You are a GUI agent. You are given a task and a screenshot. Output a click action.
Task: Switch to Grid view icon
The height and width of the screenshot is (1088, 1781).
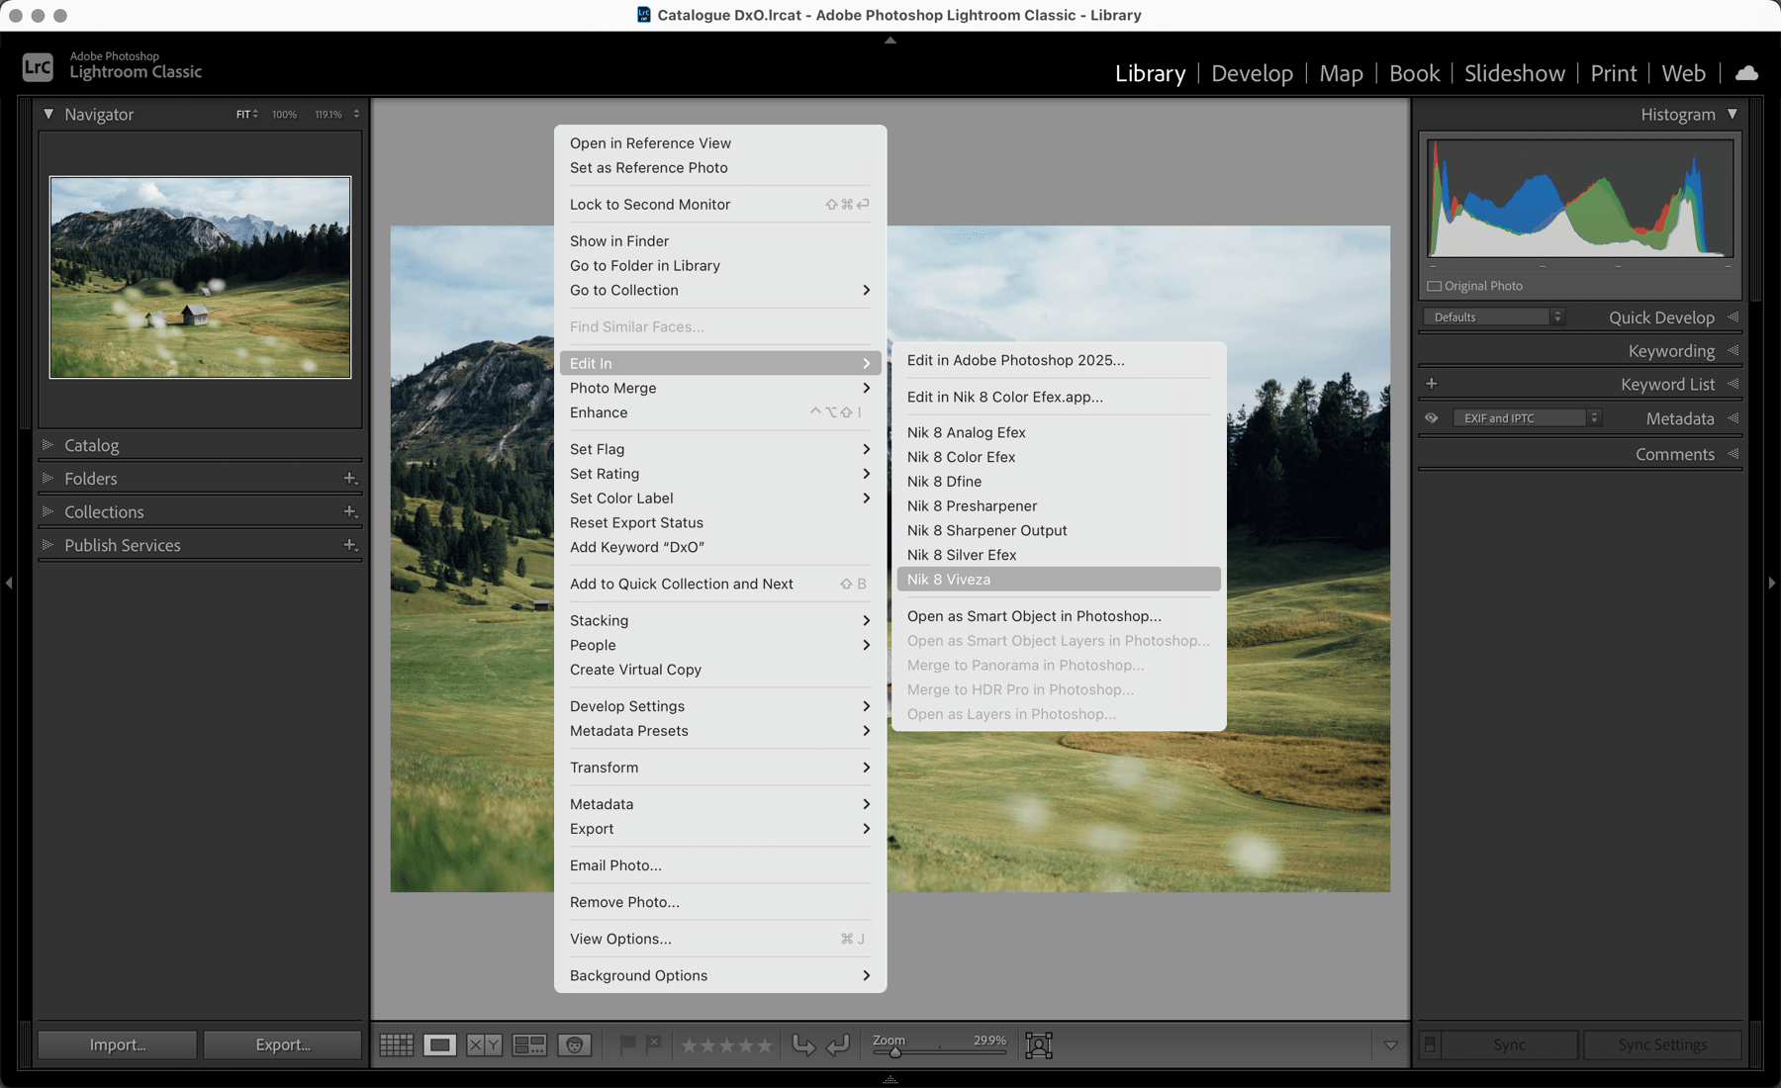coord(397,1044)
